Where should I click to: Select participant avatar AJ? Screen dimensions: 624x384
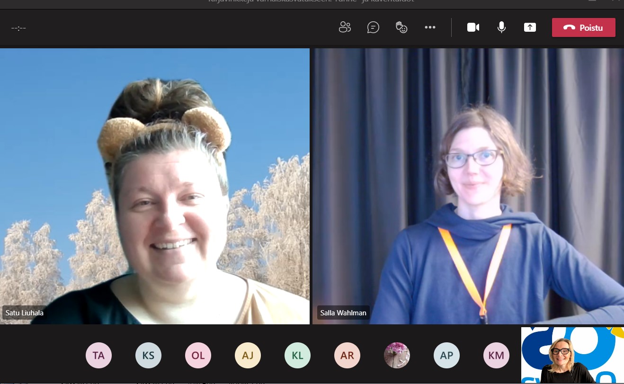(x=248, y=355)
